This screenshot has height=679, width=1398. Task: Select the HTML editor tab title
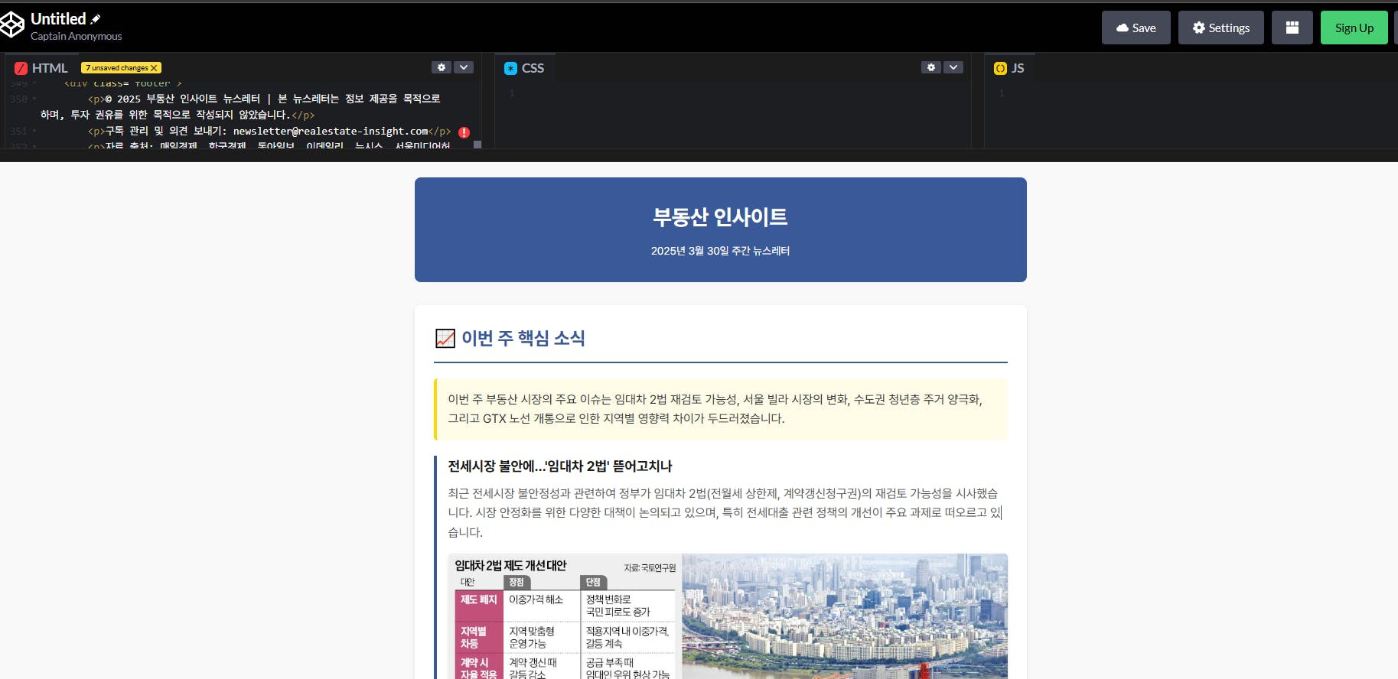tap(50, 68)
